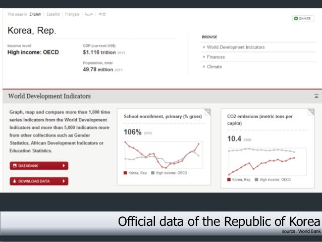The width and height of the screenshot is (322, 242).
Task: Open the DATABANK button
Action: 39,166
